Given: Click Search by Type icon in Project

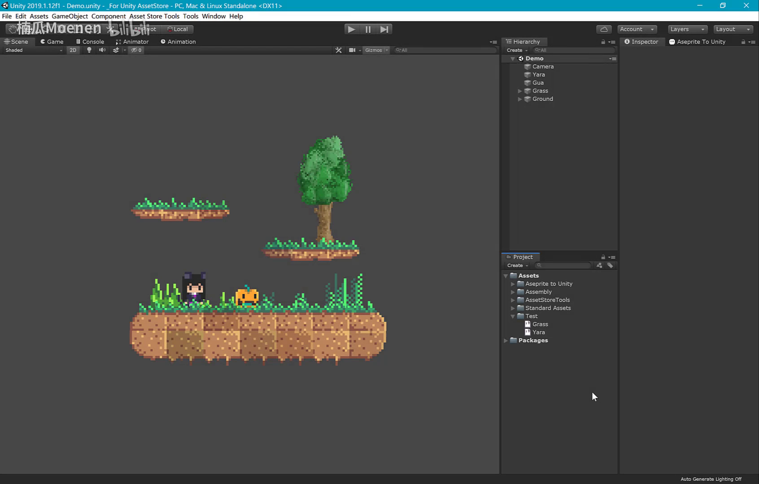Looking at the screenshot, I should (599, 265).
